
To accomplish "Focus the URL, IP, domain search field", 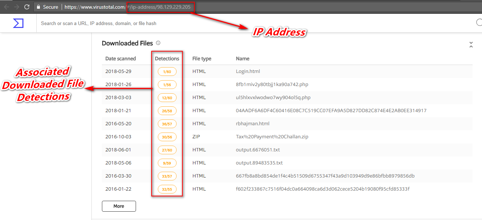I will (254, 23).
